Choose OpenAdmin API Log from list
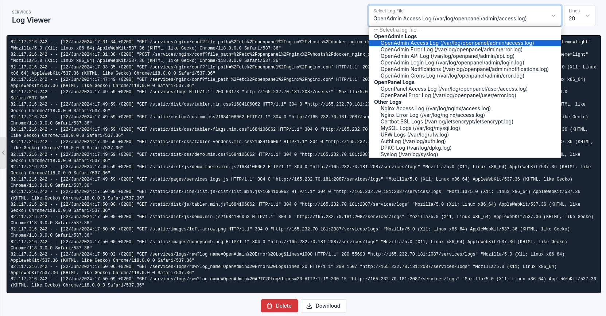606x316 pixels. 447,56
